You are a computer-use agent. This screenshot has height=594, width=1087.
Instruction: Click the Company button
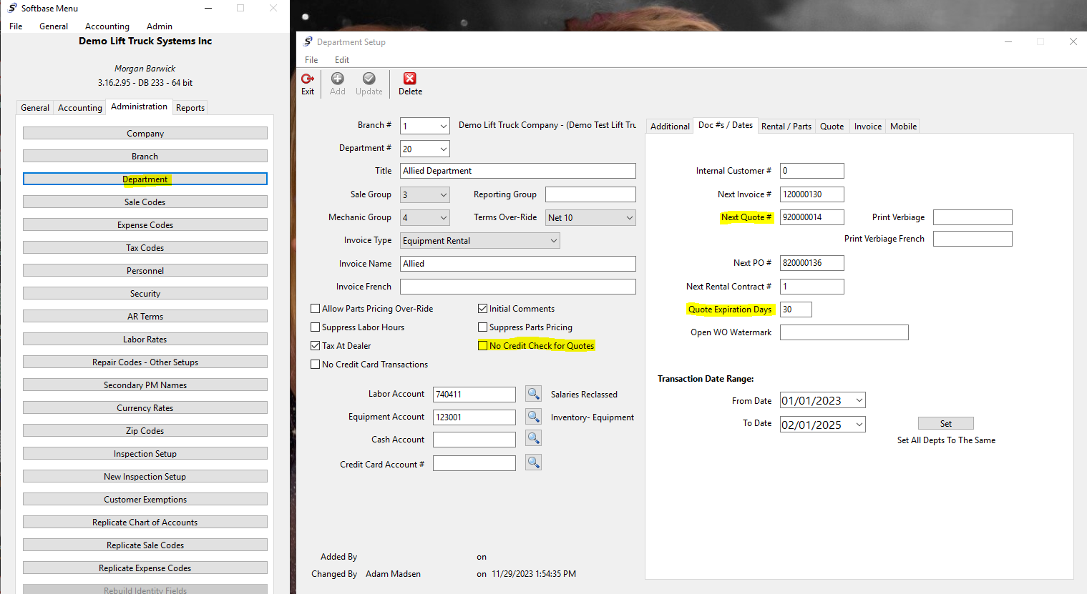click(x=145, y=134)
